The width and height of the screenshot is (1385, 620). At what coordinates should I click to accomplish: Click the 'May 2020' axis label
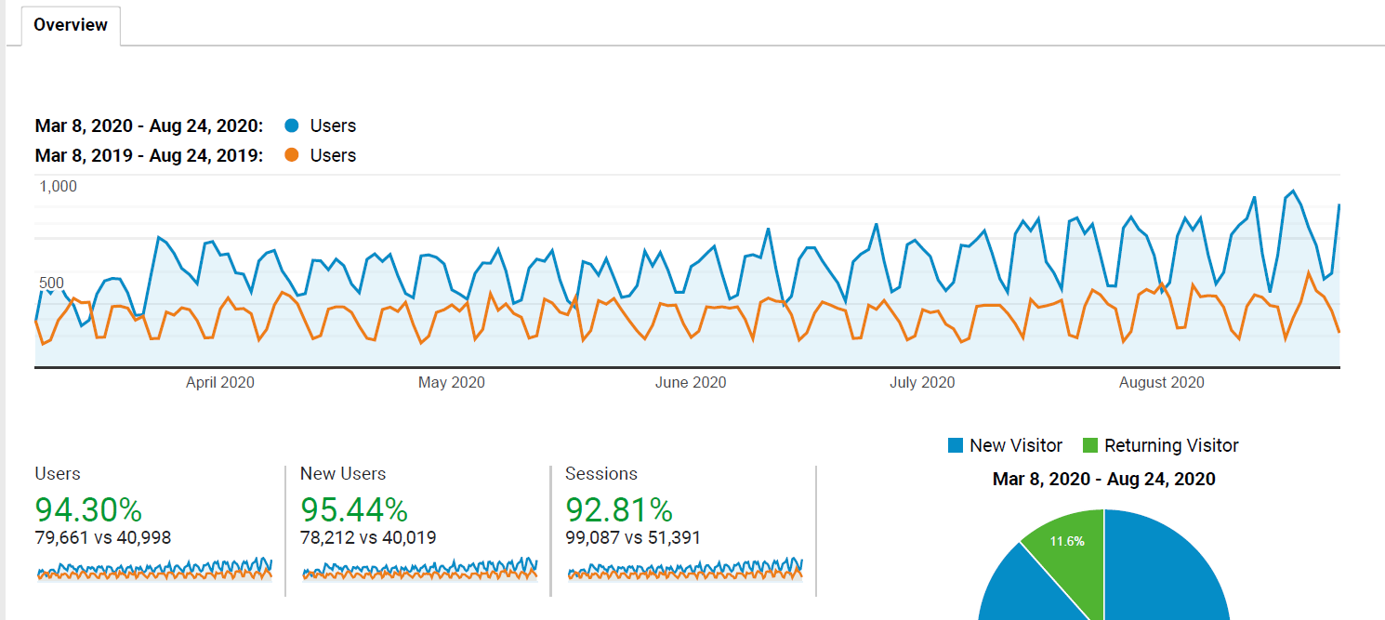[451, 382]
